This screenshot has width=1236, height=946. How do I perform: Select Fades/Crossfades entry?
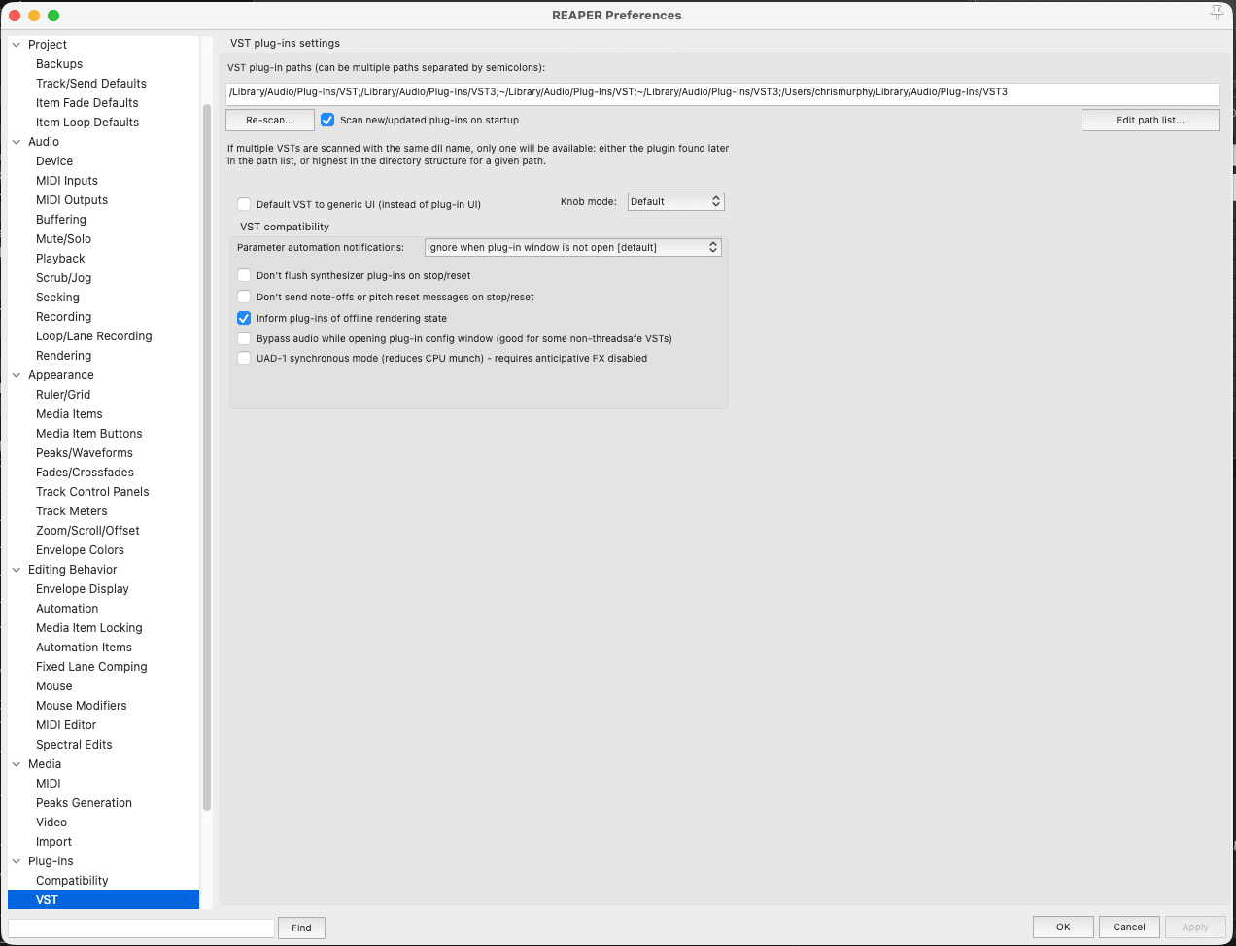85,473
